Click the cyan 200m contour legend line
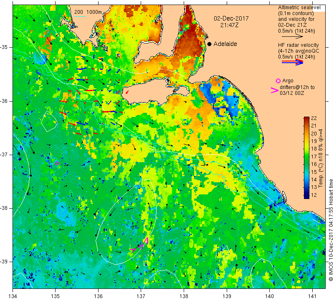Viewport: 334px width, 301px height. click(80, 16)
